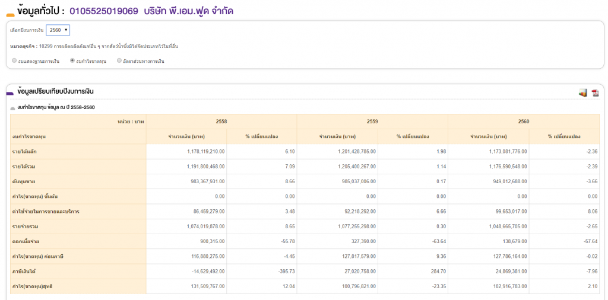Open the fiscal year 2560 dropdown
This screenshot has width=608, height=300.
[x=58, y=30]
